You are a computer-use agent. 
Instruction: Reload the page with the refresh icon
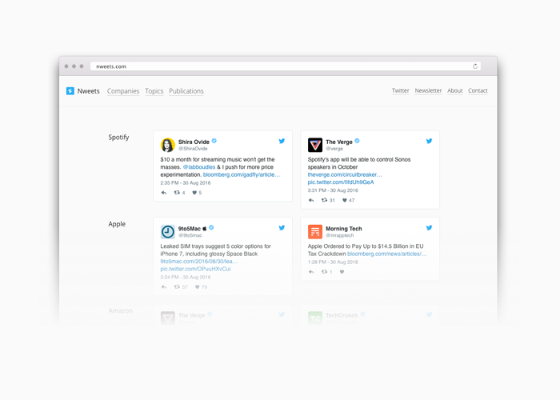[x=475, y=66]
